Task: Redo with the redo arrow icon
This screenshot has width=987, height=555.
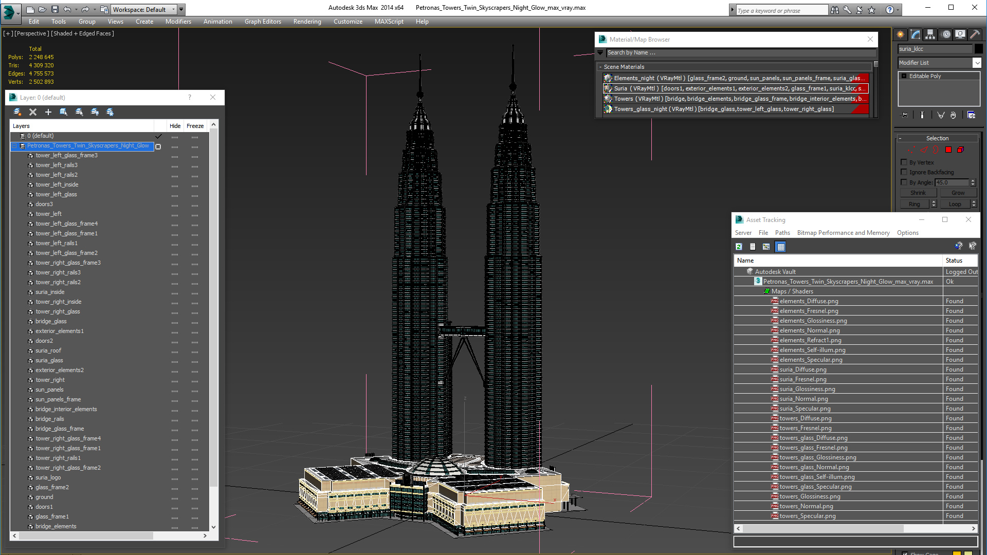Action: 85,9
